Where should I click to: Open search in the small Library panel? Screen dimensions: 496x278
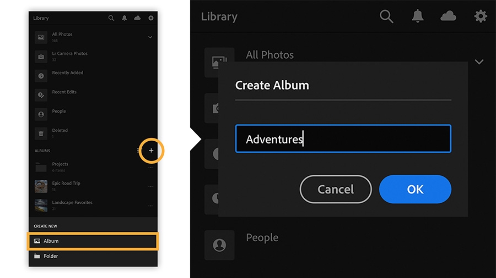point(111,18)
